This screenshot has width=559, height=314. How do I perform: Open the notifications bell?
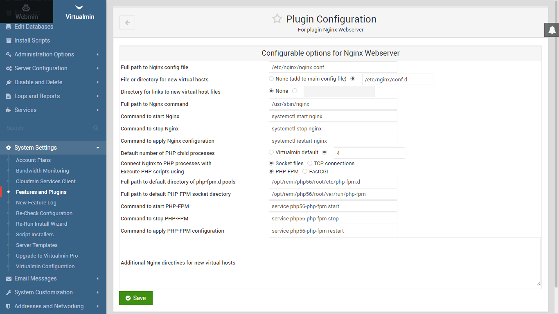552,30
